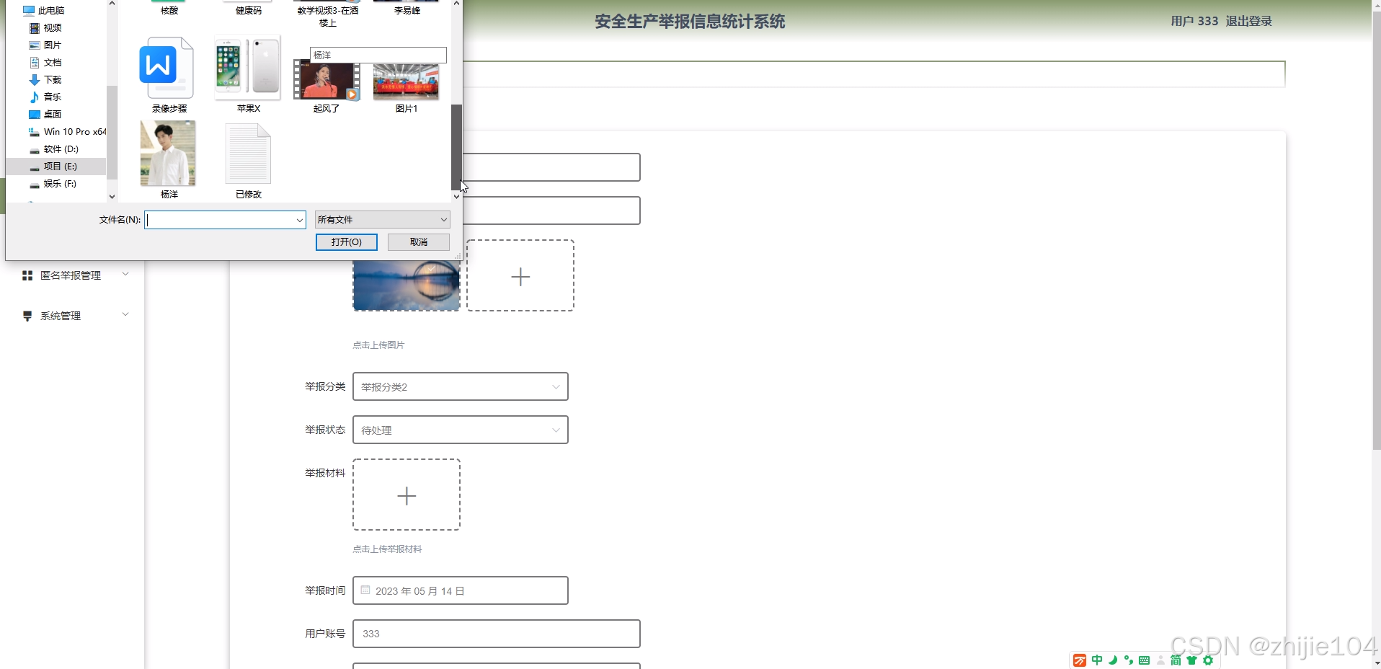Open the IME toolbox gear icon

(1208, 660)
